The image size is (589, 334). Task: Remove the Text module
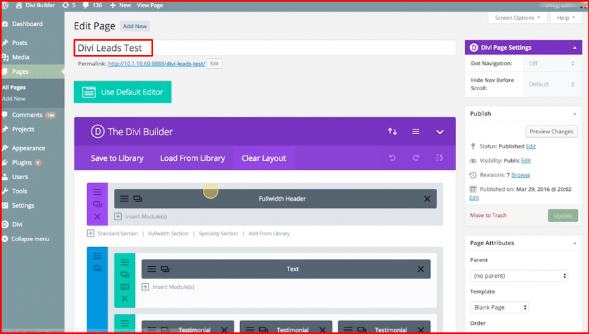point(421,269)
